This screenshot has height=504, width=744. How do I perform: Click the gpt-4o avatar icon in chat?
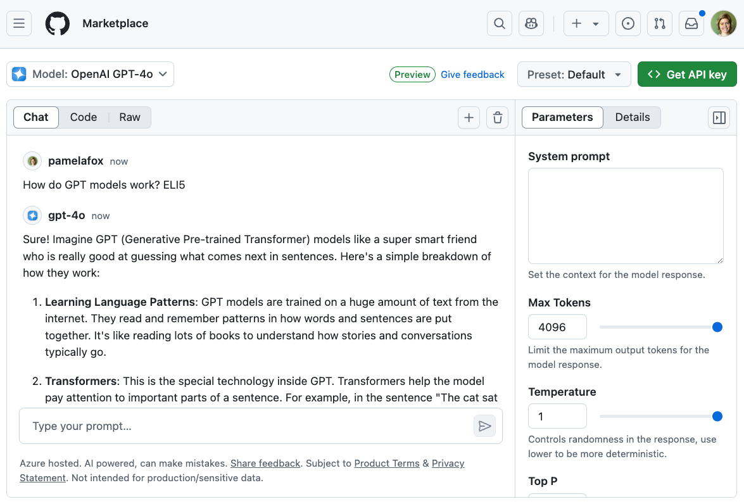click(32, 216)
